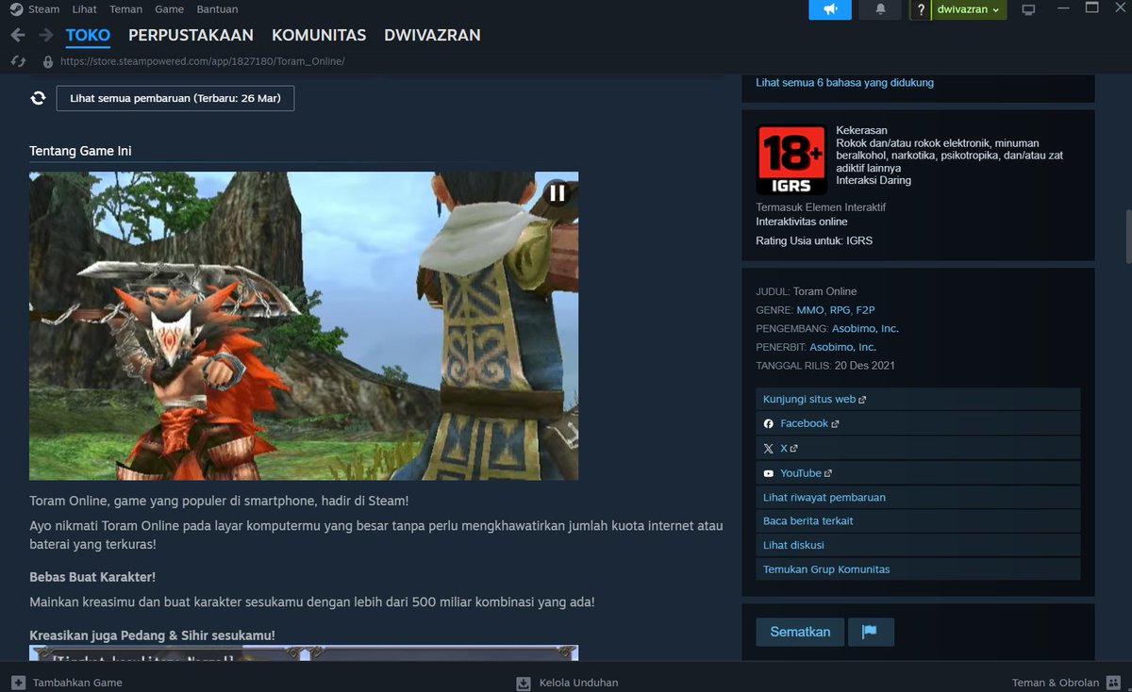Screen dimensions: 1132x692
Task: Select the KOMUNITAS tab
Action: tap(319, 35)
